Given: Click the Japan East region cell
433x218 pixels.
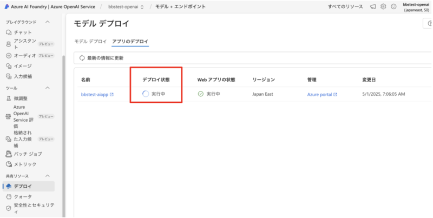Looking at the screenshot, I should 263,94.
